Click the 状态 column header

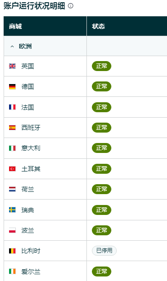(98, 26)
